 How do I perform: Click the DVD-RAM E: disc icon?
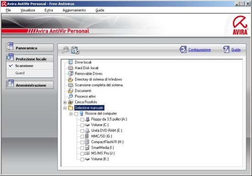pyautogui.click(x=87, y=131)
